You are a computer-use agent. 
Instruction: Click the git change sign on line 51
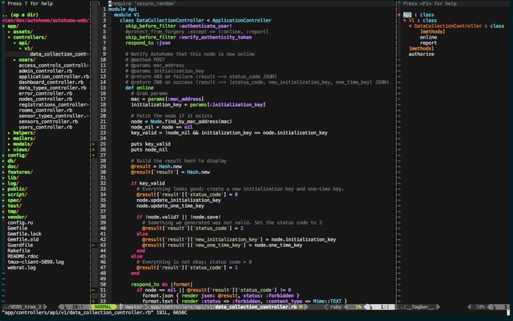94,290
